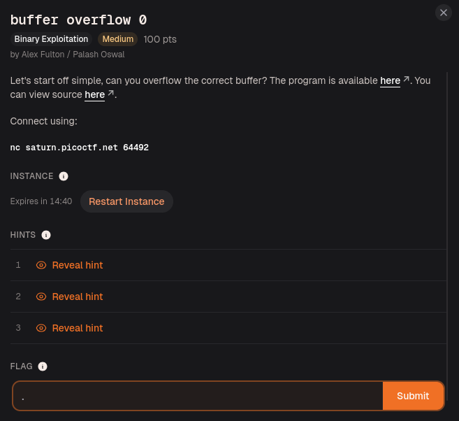Submit the flag
459x421 pixels.
pyautogui.click(x=413, y=396)
